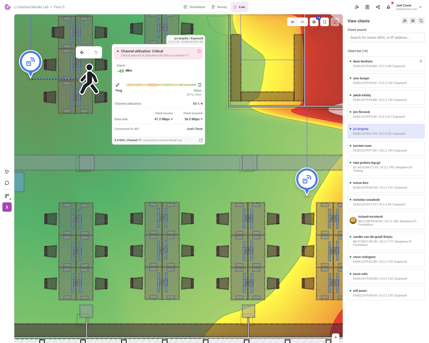Switch the map to 2D view

click(x=292, y=22)
